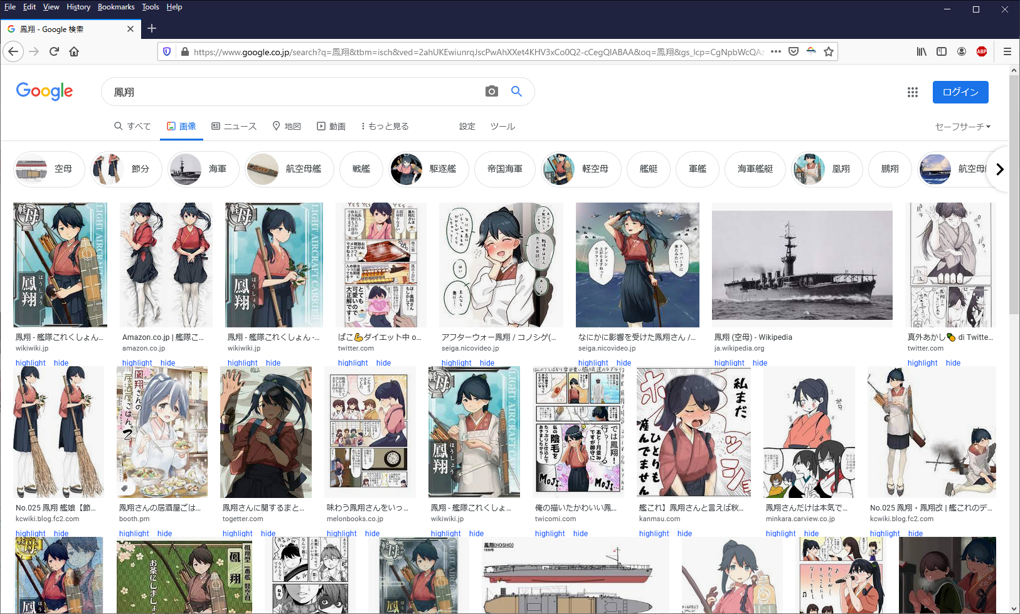This screenshot has height=614, width=1020.
Task: Show site security padlock info
Action: pyautogui.click(x=184, y=51)
